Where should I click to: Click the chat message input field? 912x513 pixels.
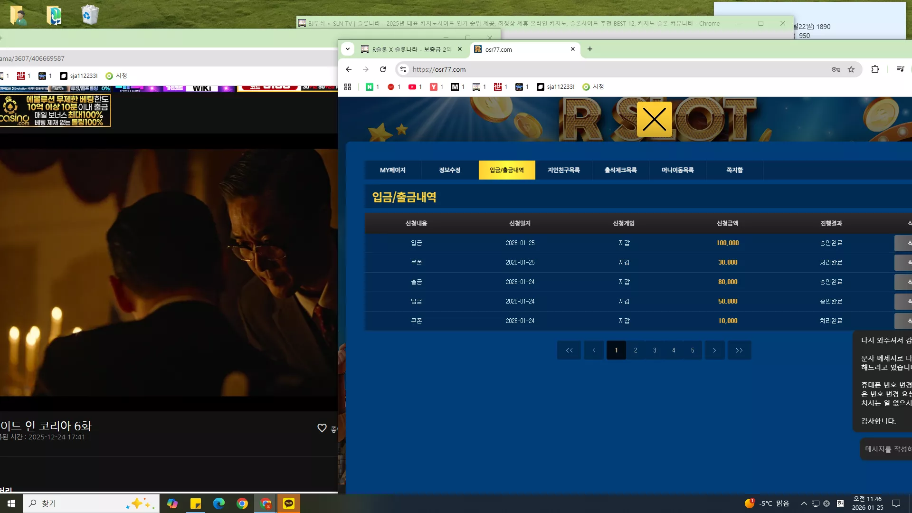pos(886,449)
